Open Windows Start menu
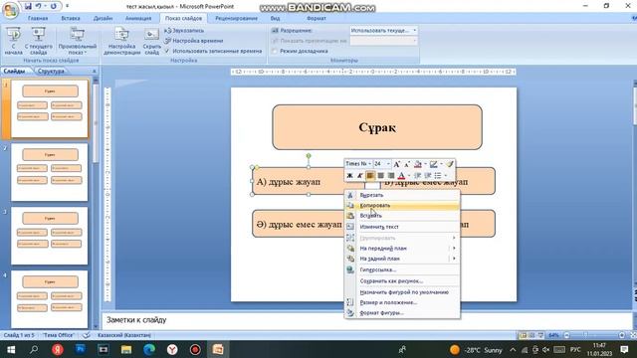637x358 pixels. [x=11, y=349]
